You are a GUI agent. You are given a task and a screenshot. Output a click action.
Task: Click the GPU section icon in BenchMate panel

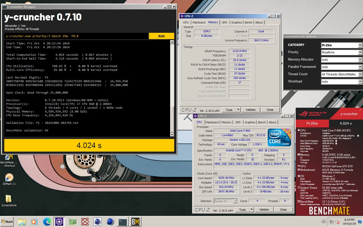click(x=299, y=166)
